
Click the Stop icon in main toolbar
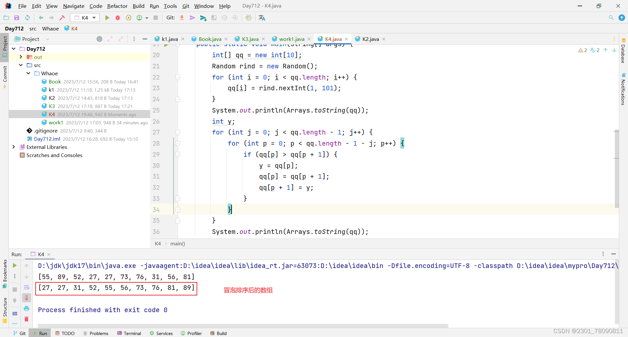coord(156,18)
